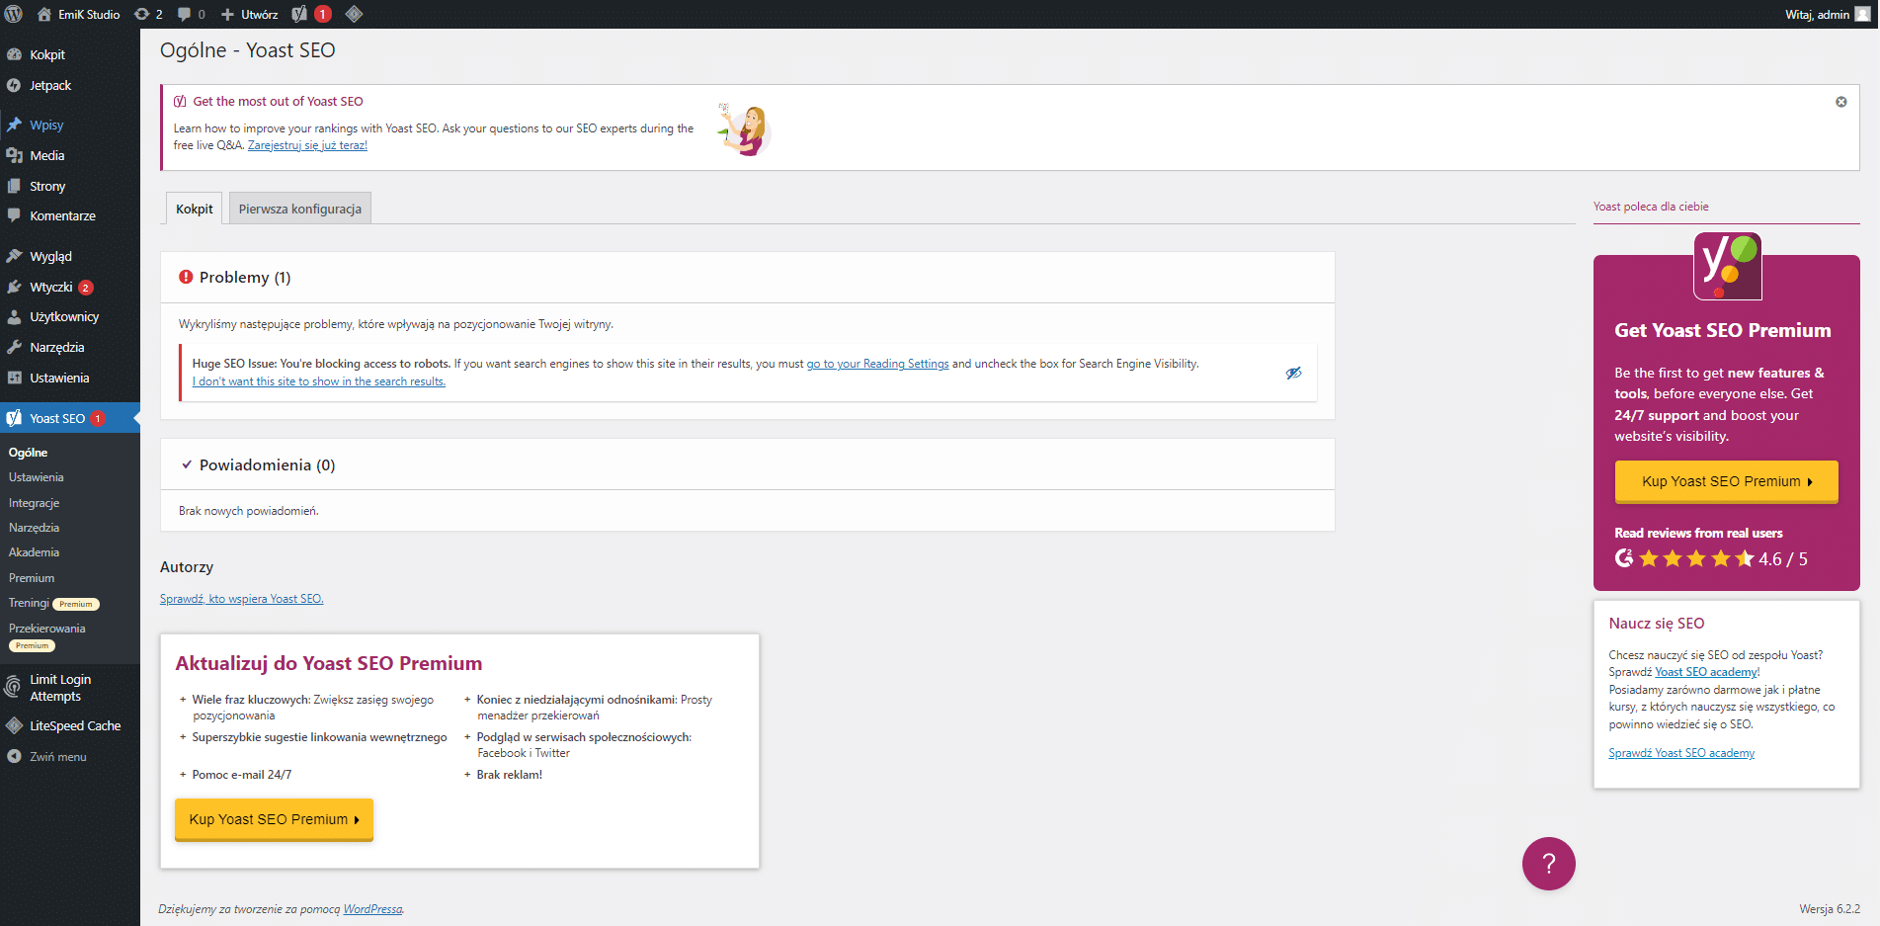Image resolution: width=1880 pixels, height=926 pixels.
Task: Open Sprawdź, kto wspiera Yoast SEO link
Action: click(242, 599)
